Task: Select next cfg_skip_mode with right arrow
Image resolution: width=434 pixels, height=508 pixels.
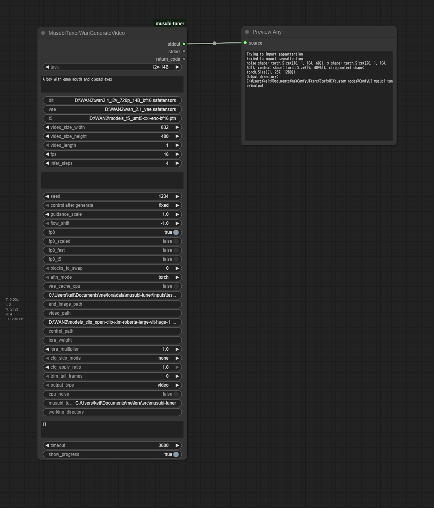Action: (x=177, y=358)
